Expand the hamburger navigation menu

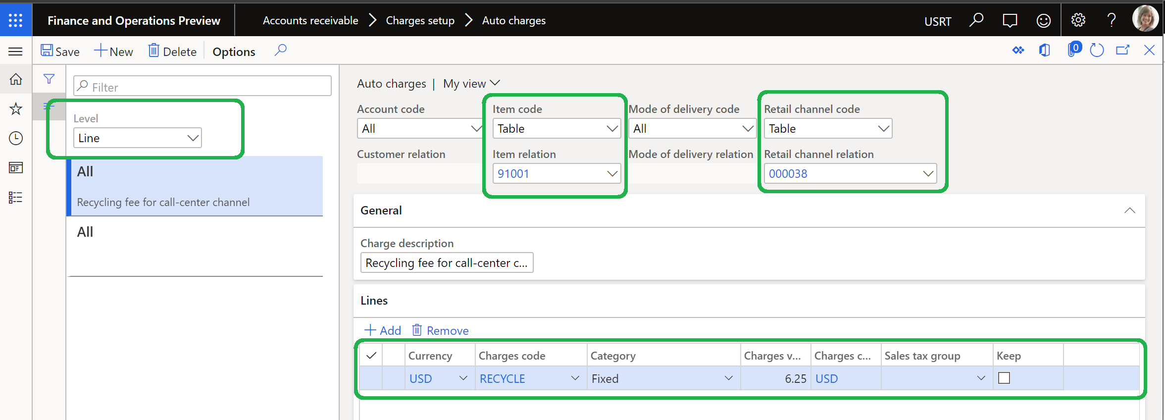tap(16, 51)
